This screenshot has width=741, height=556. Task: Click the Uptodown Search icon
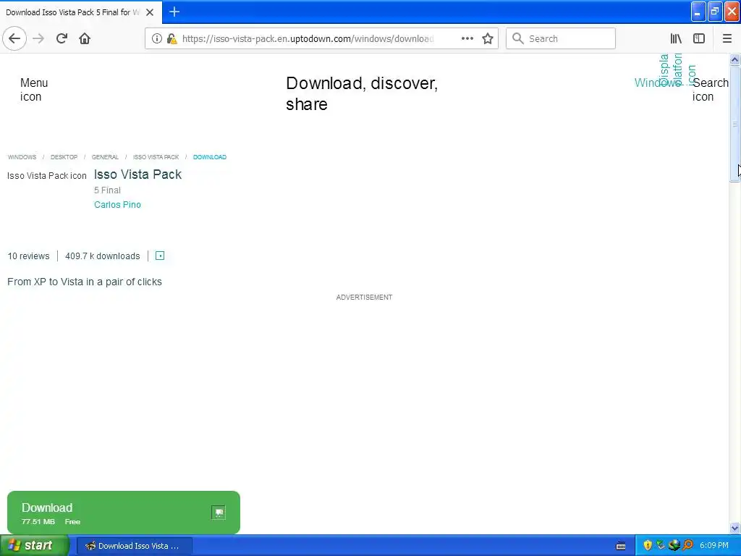click(711, 89)
